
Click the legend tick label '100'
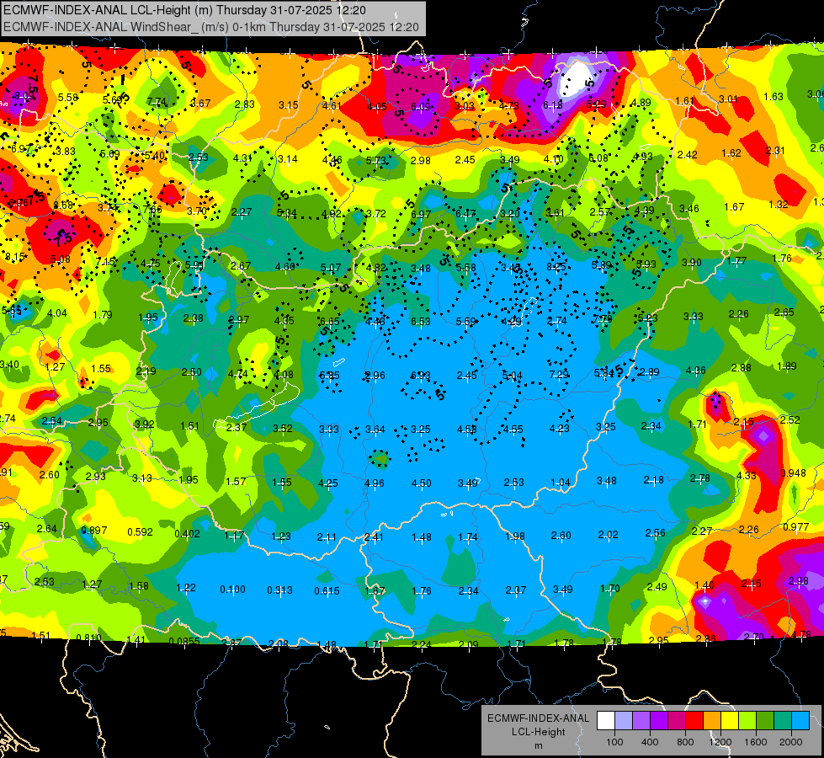coord(614,742)
